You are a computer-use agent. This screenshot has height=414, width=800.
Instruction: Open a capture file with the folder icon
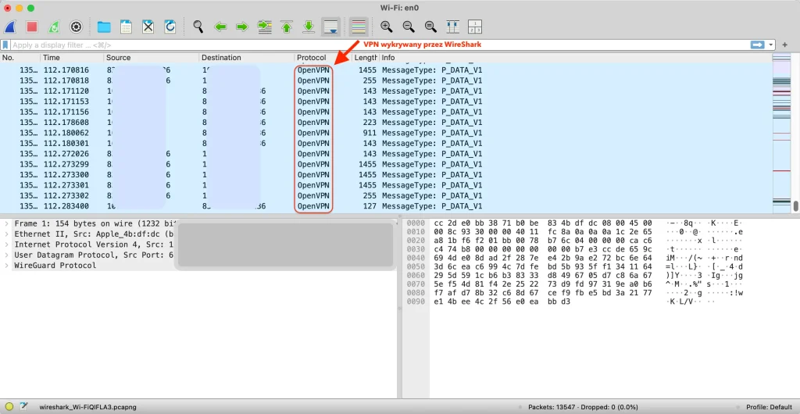click(104, 27)
